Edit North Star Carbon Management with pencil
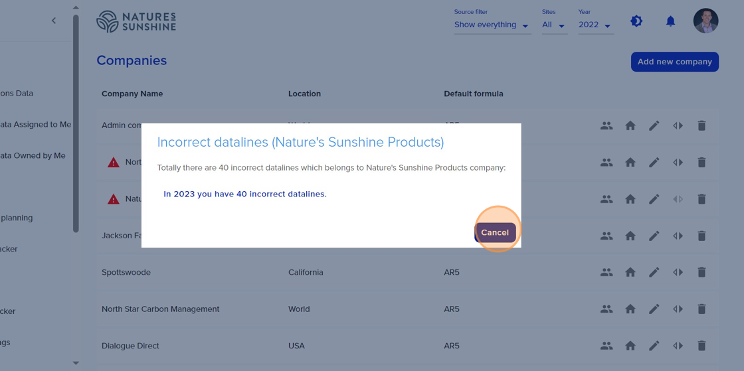 (654, 309)
